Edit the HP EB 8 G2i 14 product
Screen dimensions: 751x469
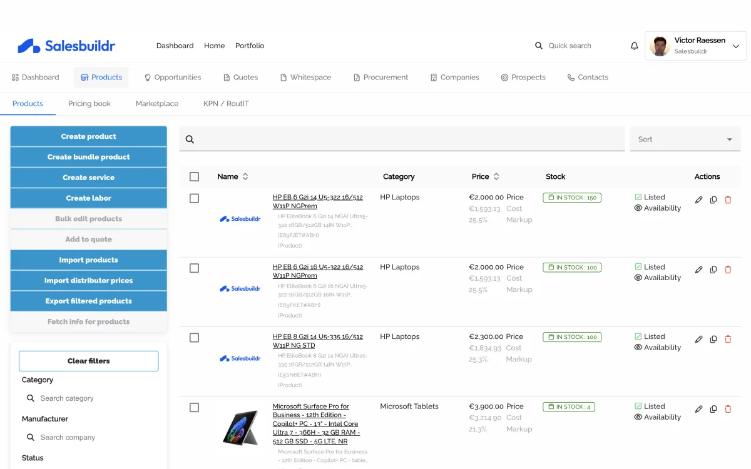point(699,340)
